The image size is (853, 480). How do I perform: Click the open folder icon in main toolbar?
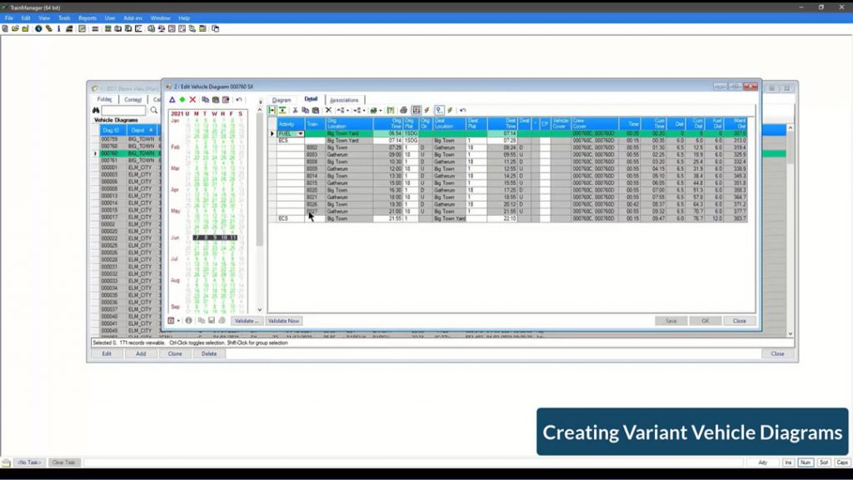pyautogui.click(x=16, y=28)
